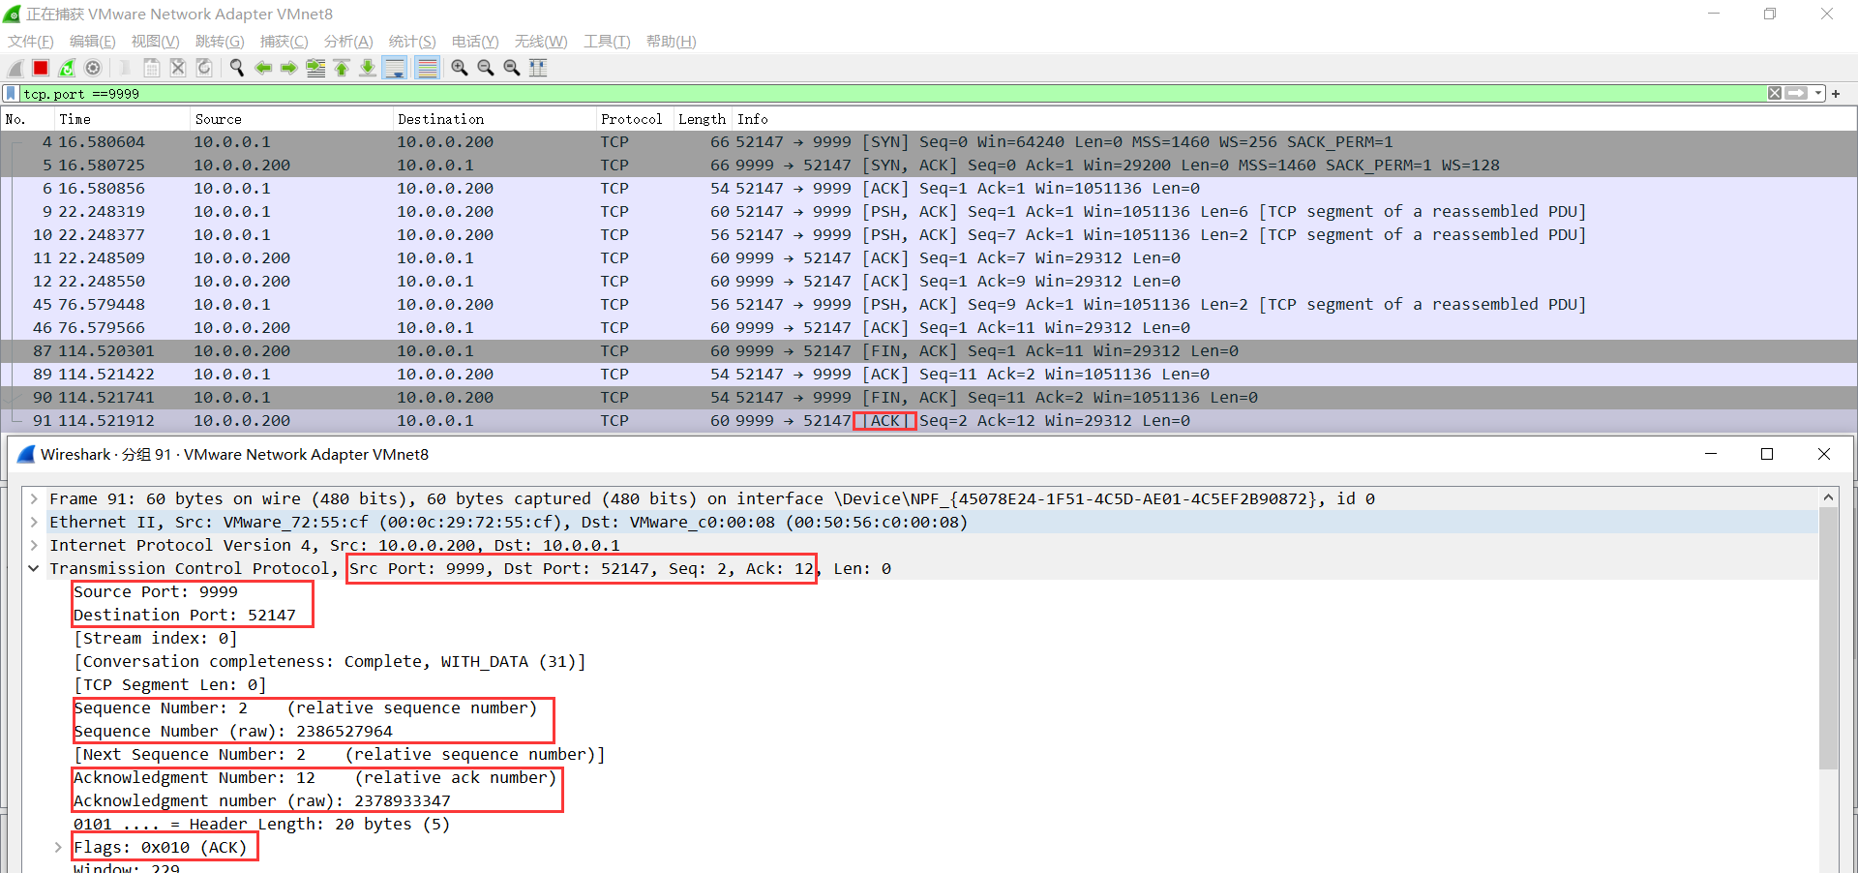Open the find packet magnifier
1858x873 pixels.
[236, 68]
